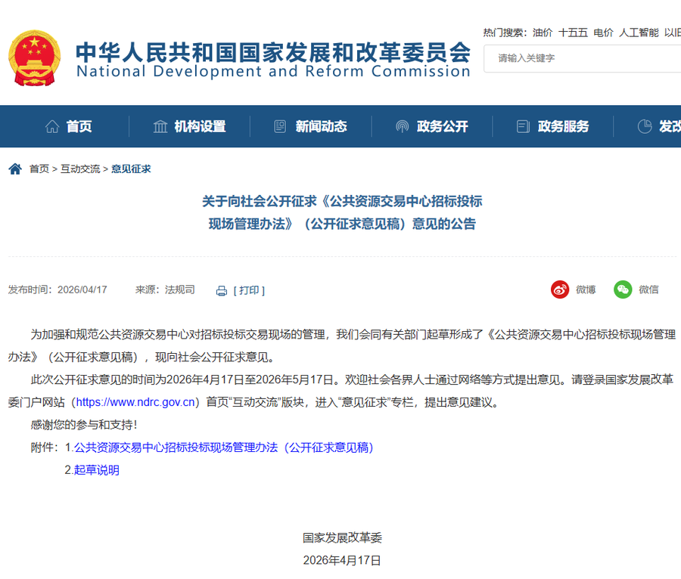This screenshot has width=681, height=579.
Task: Open the 首页 navigation menu item
Action: tap(79, 127)
